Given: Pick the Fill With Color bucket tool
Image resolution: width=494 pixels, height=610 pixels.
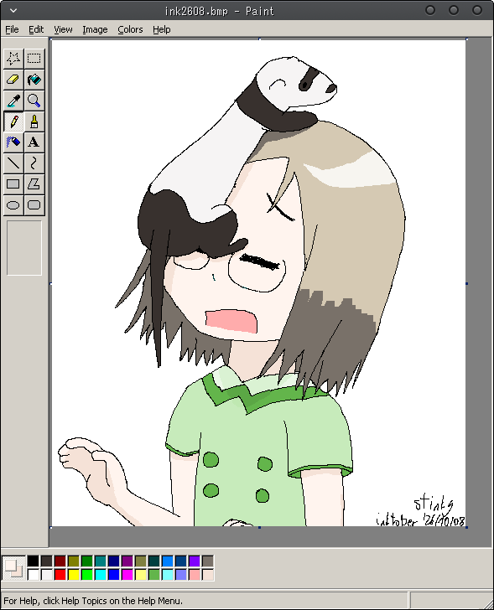Looking at the screenshot, I should coord(34,80).
